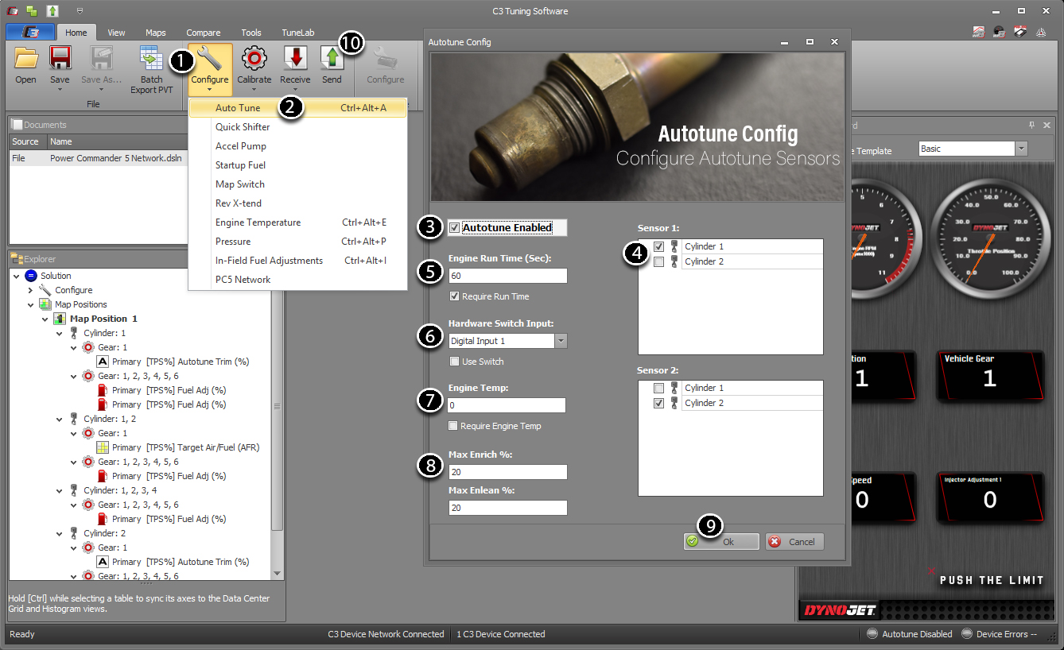Click the Engine Temp input field

(507, 405)
